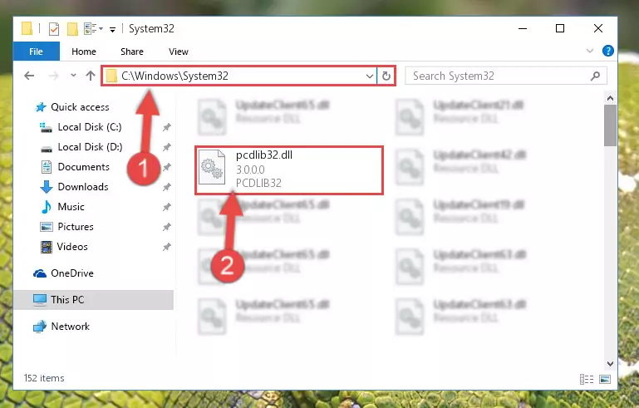Open the File menu

(37, 52)
